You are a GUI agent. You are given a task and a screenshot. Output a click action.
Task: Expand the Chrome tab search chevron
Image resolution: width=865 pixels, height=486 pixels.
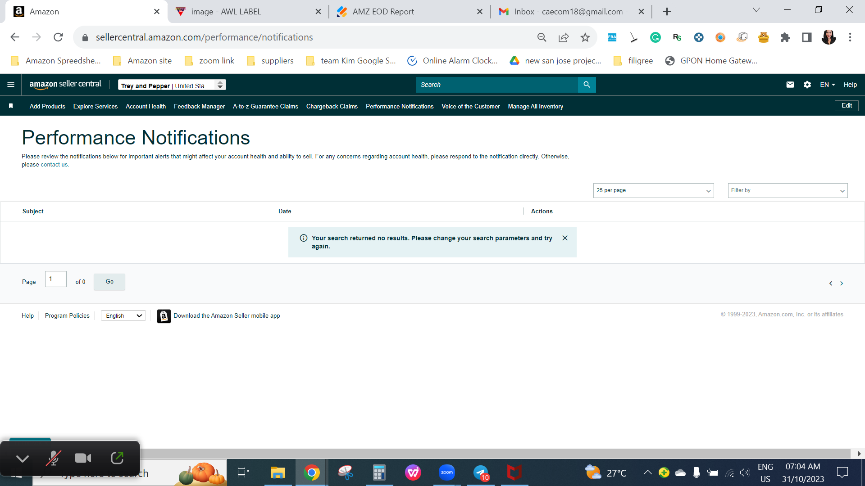click(756, 10)
